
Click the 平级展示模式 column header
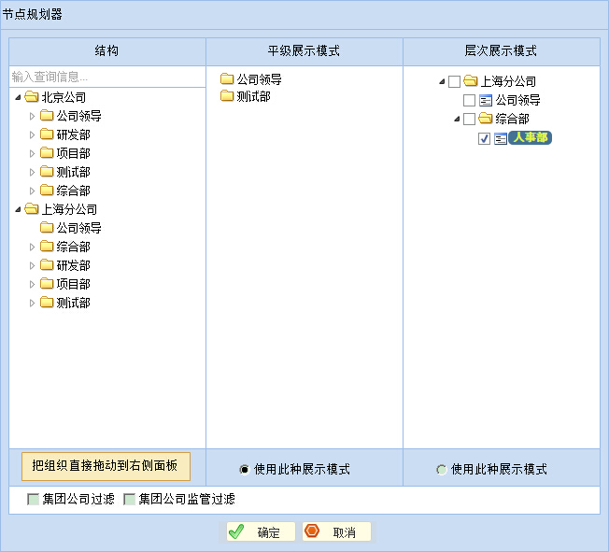tap(304, 51)
